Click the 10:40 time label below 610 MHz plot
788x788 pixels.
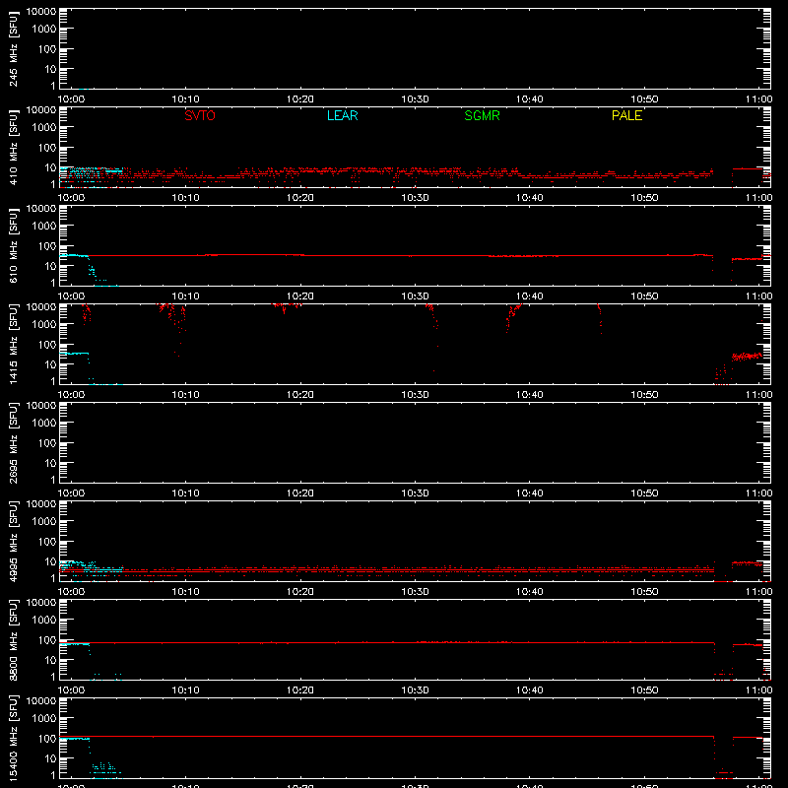529,296
